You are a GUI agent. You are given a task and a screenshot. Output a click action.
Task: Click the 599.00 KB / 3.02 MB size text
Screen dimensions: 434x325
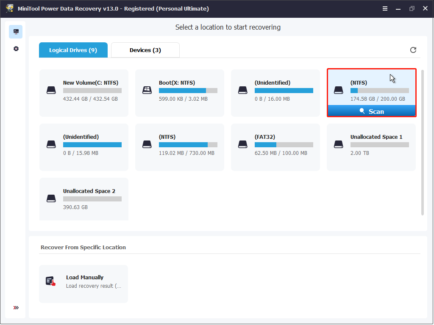point(183,99)
